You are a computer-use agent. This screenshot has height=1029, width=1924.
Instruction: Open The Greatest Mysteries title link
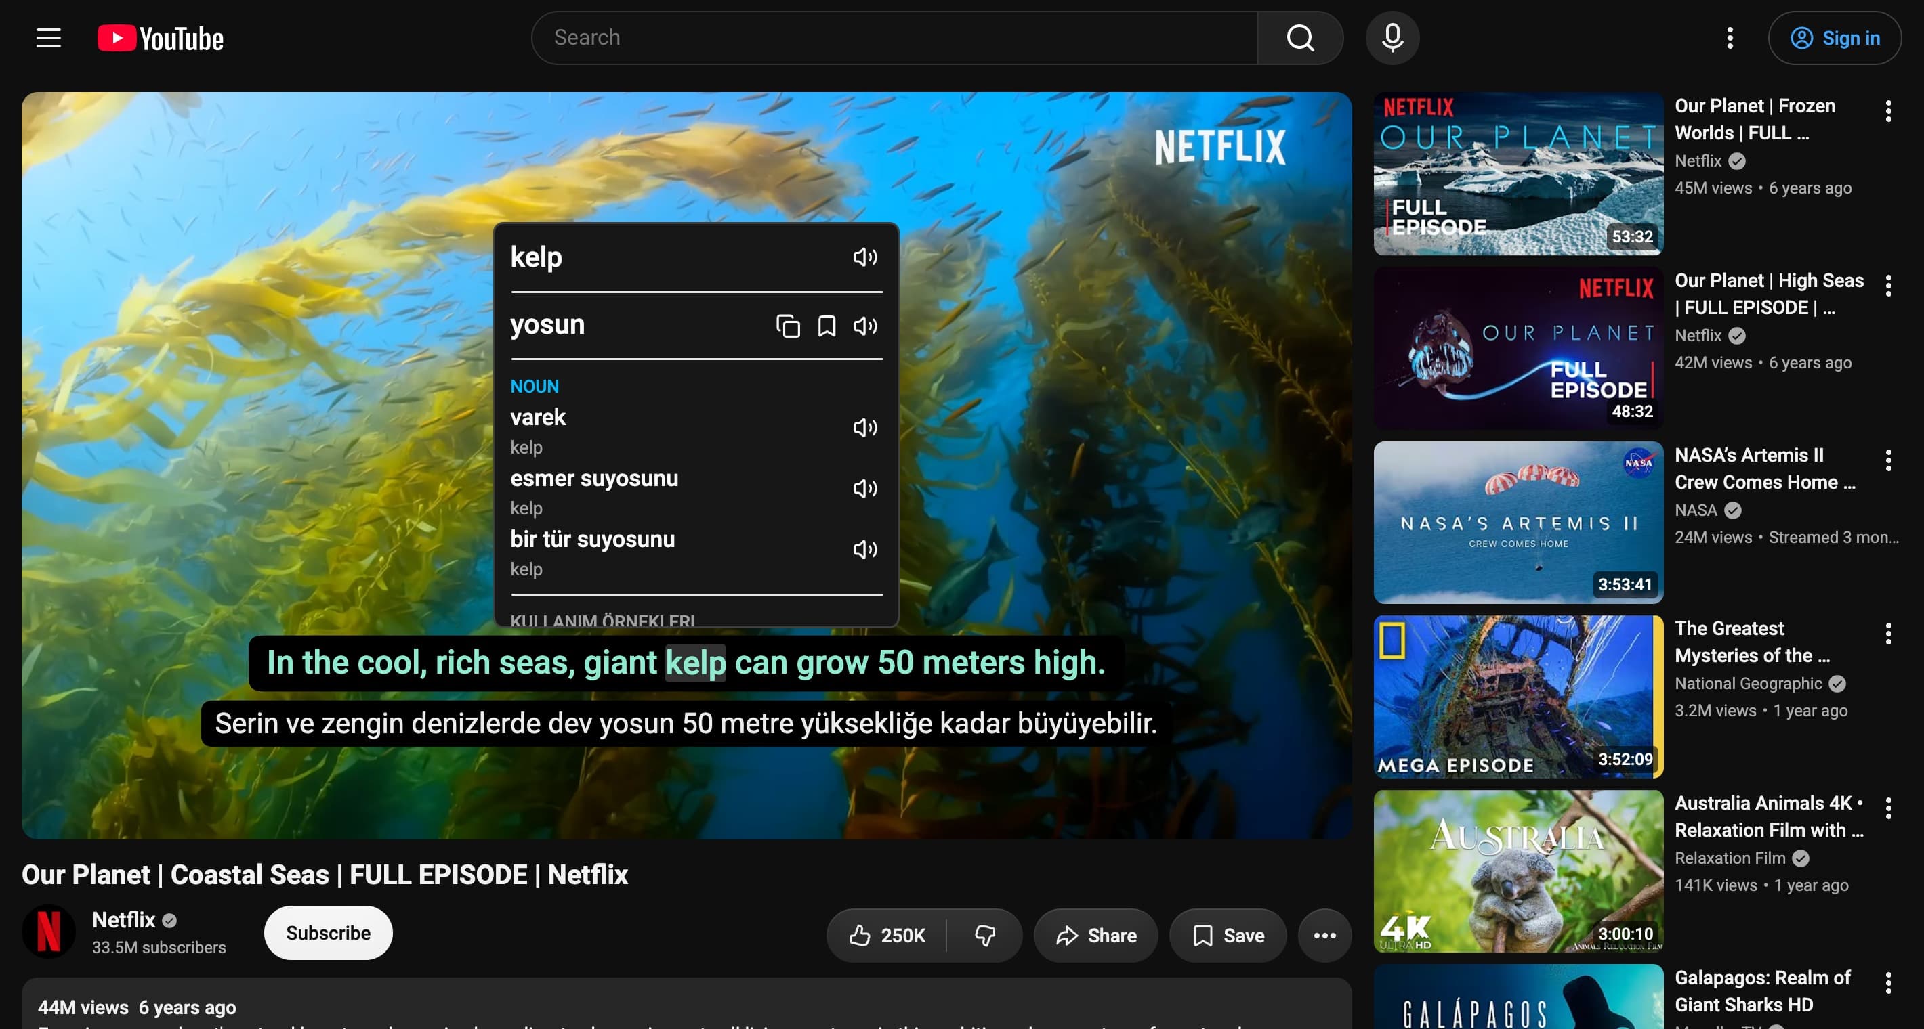pos(1752,642)
